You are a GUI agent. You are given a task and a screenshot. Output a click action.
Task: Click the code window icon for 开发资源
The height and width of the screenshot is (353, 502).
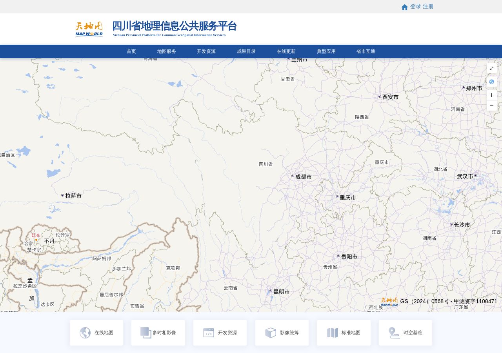(x=209, y=333)
